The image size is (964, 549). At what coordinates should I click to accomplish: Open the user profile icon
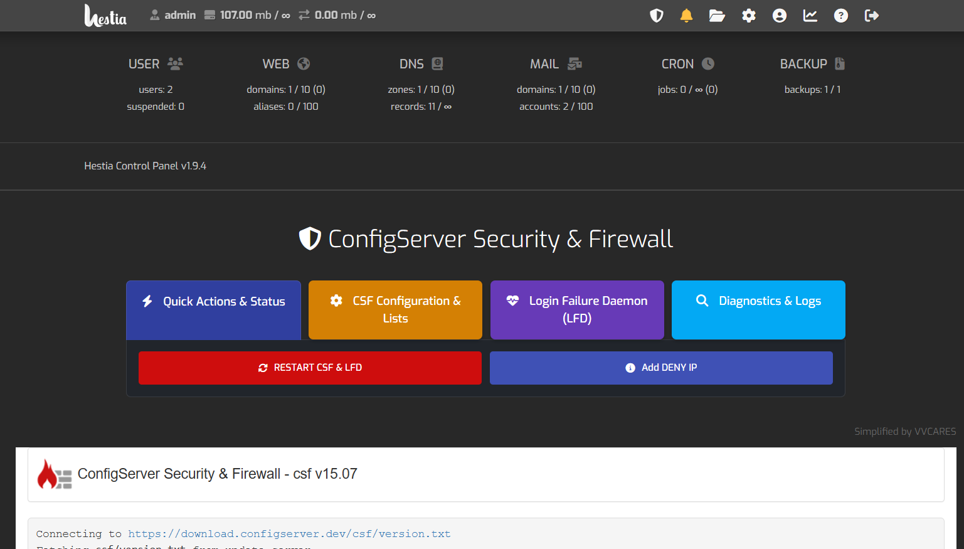[x=779, y=16]
